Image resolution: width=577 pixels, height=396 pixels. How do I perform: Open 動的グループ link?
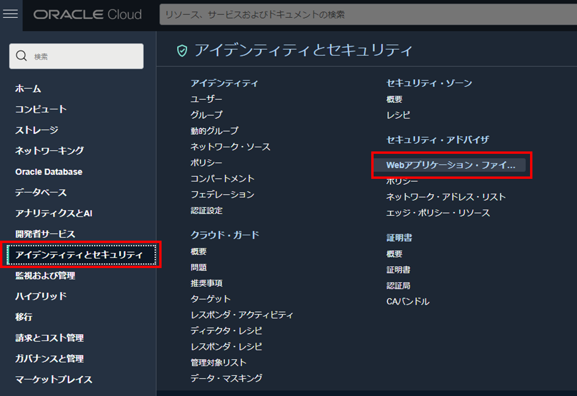pos(214,131)
